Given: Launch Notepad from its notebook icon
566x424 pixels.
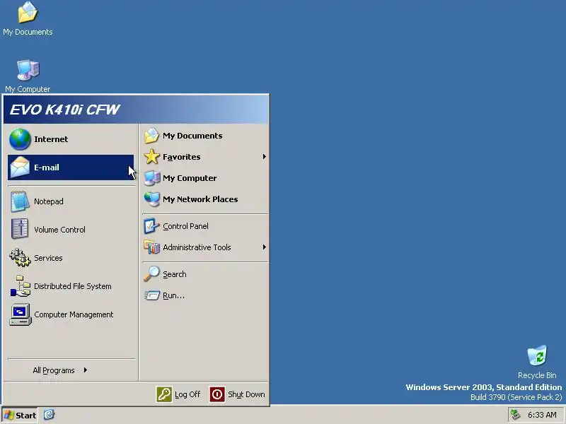Looking at the screenshot, I should [20, 201].
